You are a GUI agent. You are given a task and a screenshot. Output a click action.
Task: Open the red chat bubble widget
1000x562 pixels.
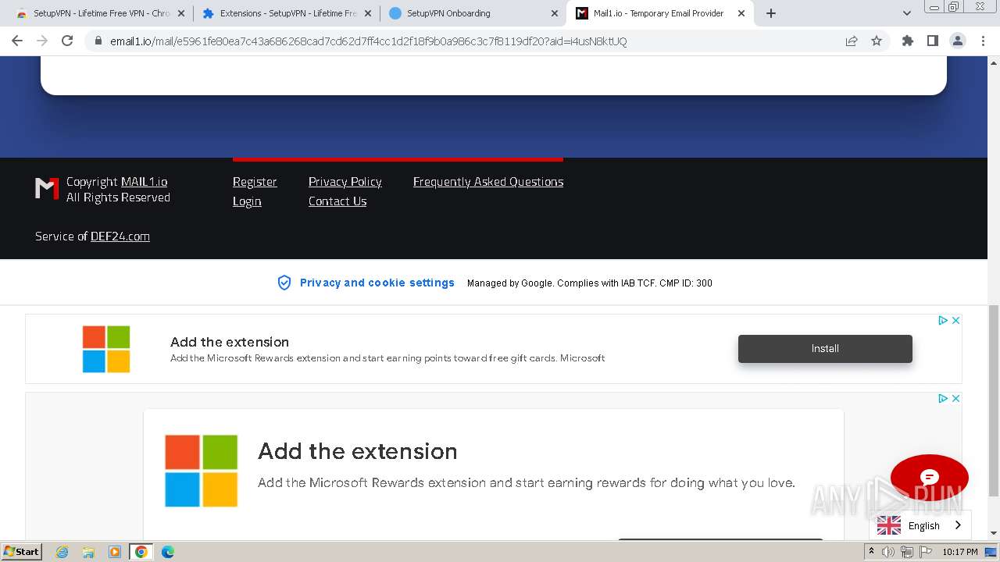tap(930, 478)
